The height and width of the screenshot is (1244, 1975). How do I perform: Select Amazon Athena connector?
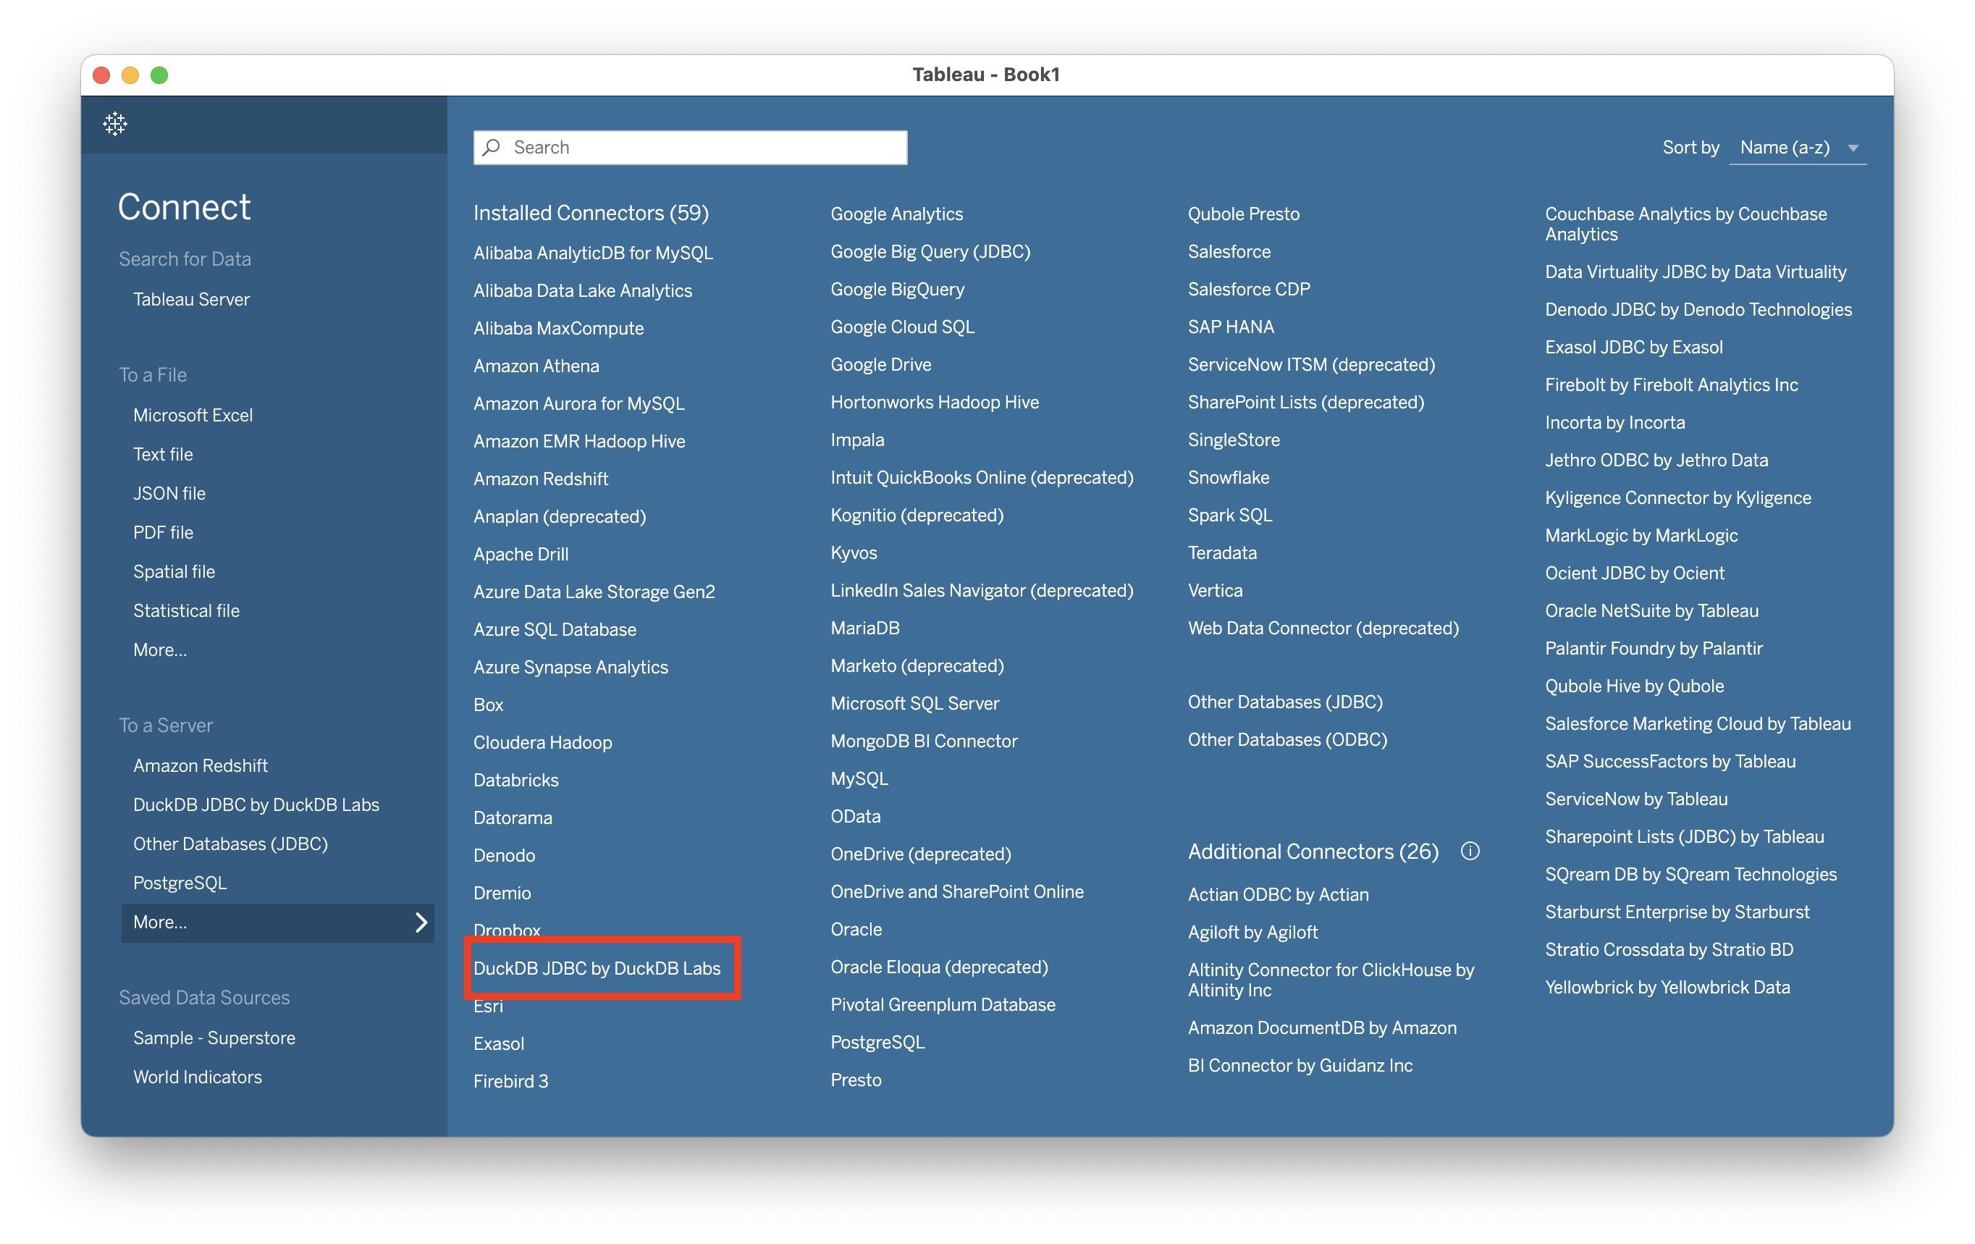pyautogui.click(x=536, y=366)
